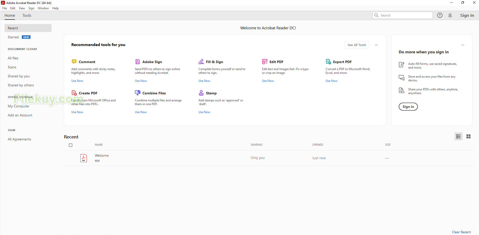Click Sign In button in sign-in panel

pos(408,107)
